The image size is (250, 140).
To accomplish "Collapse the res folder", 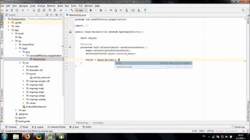I will click(x=20, y=63).
